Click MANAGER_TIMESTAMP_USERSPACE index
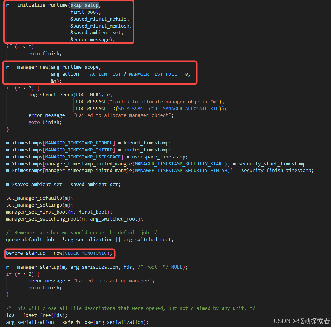 click(x=83, y=157)
